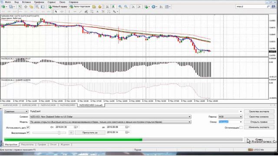
Task: Select the Equidistant Channel tool
Action: click(x=86, y=12)
